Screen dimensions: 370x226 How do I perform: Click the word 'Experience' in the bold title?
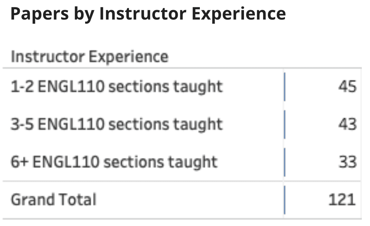pyautogui.click(x=239, y=14)
